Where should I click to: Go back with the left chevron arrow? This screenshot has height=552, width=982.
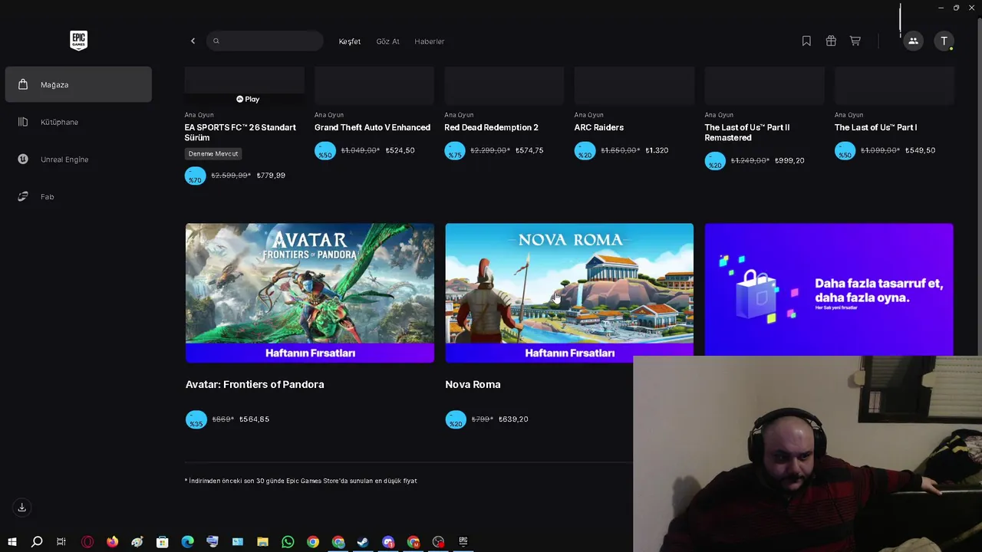click(x=193, y=41)
